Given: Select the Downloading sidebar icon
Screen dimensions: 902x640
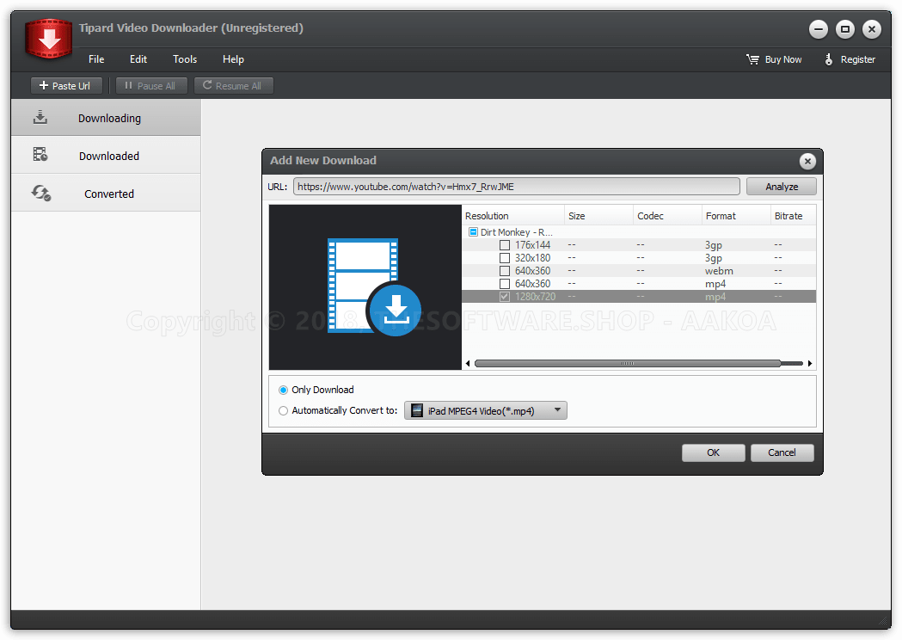Looking at the screenshot, I should click(x=40, y=116).
